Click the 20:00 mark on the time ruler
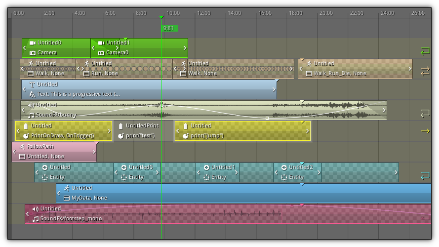 [326, 13]
